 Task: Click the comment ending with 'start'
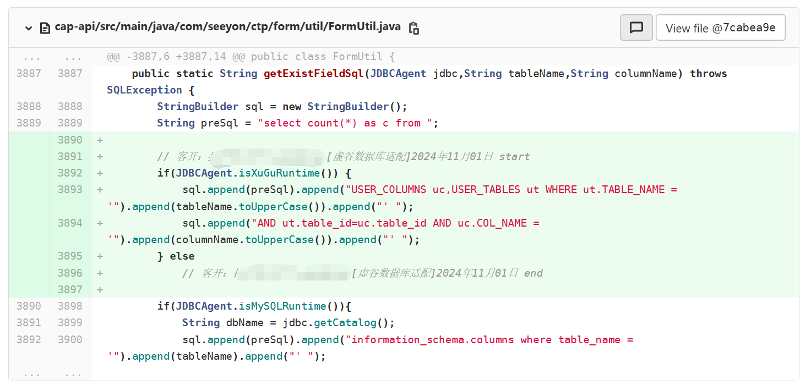click(343, 156)
